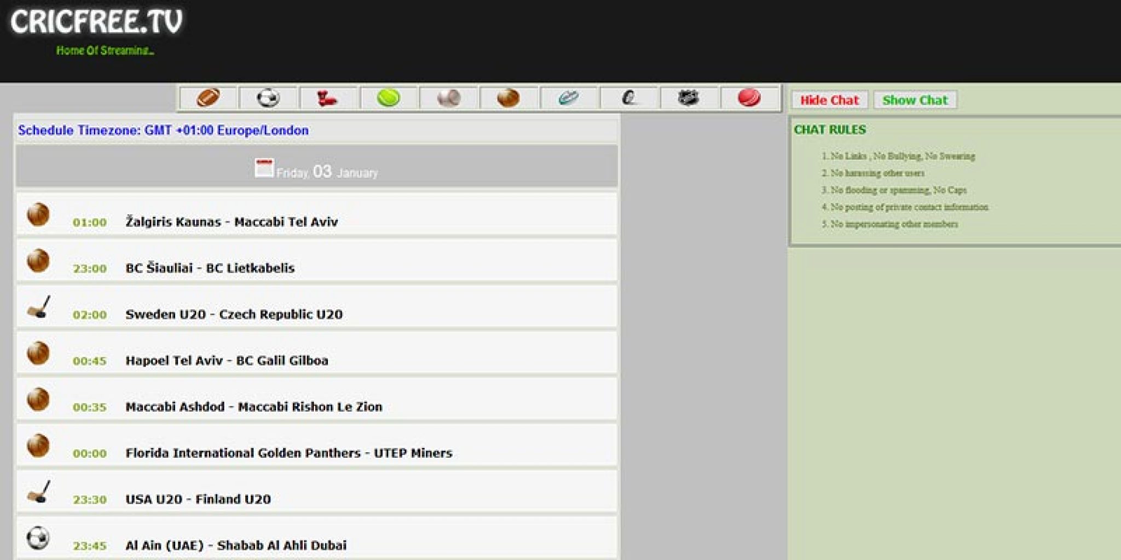Select the white baseball category icon
The image size is (1121, 560).
point(449,98)
